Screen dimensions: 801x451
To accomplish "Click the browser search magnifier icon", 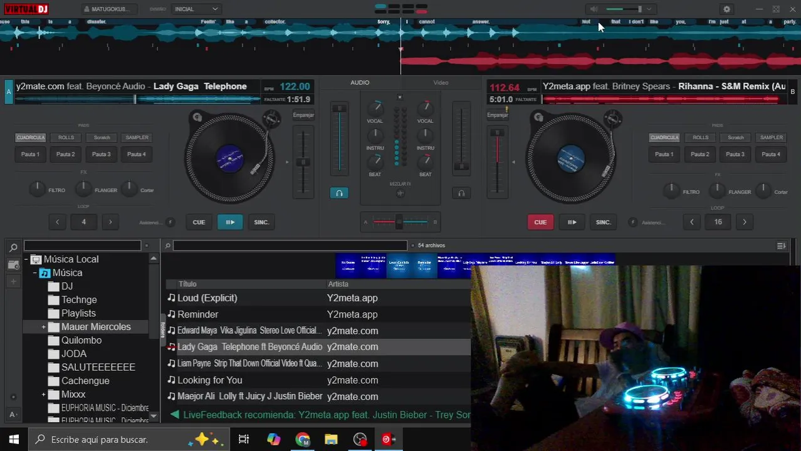I will [x=13, y=248].
